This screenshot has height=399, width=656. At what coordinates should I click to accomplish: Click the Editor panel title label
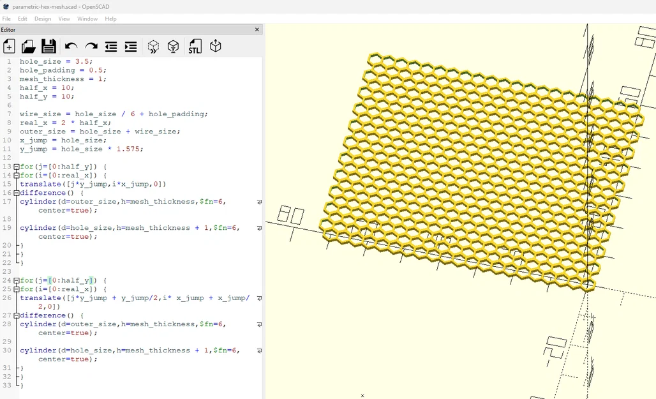(8, 30)
